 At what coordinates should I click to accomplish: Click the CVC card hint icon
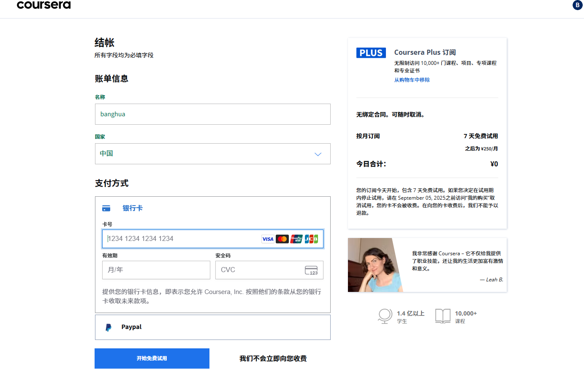[x=311, y=270]
